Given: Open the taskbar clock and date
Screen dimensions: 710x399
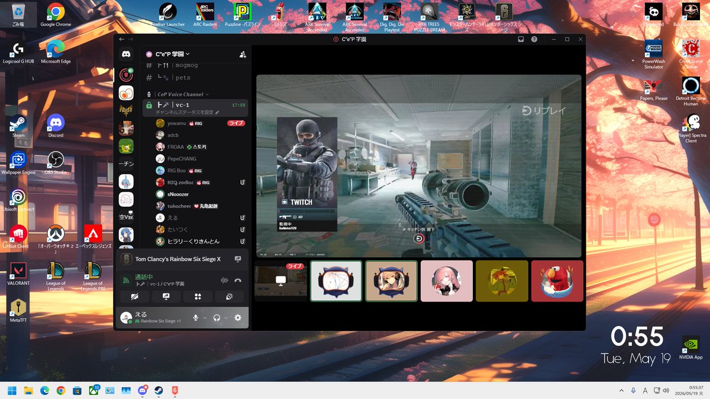Looking at the screenshot, I should (x=690, y=391).
